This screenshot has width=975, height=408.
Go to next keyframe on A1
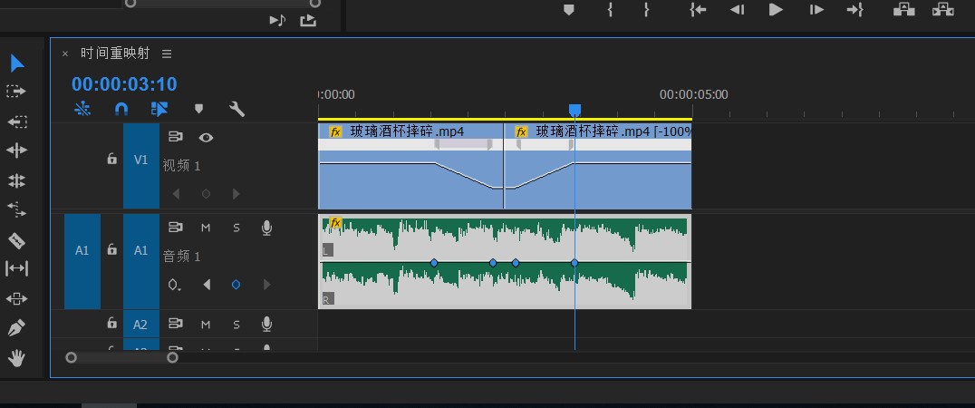pyautogui.click(x=266, y=285)
